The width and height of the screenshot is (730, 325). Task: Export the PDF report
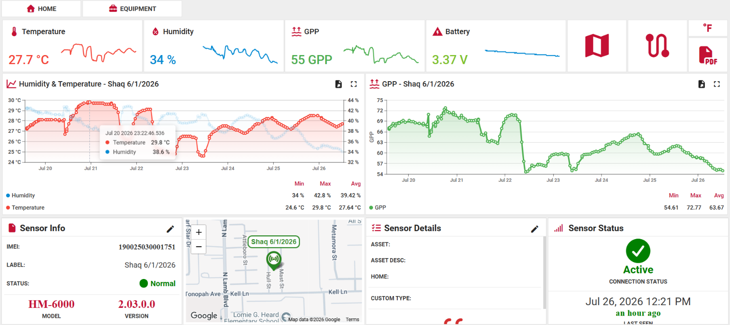(708, 55)
